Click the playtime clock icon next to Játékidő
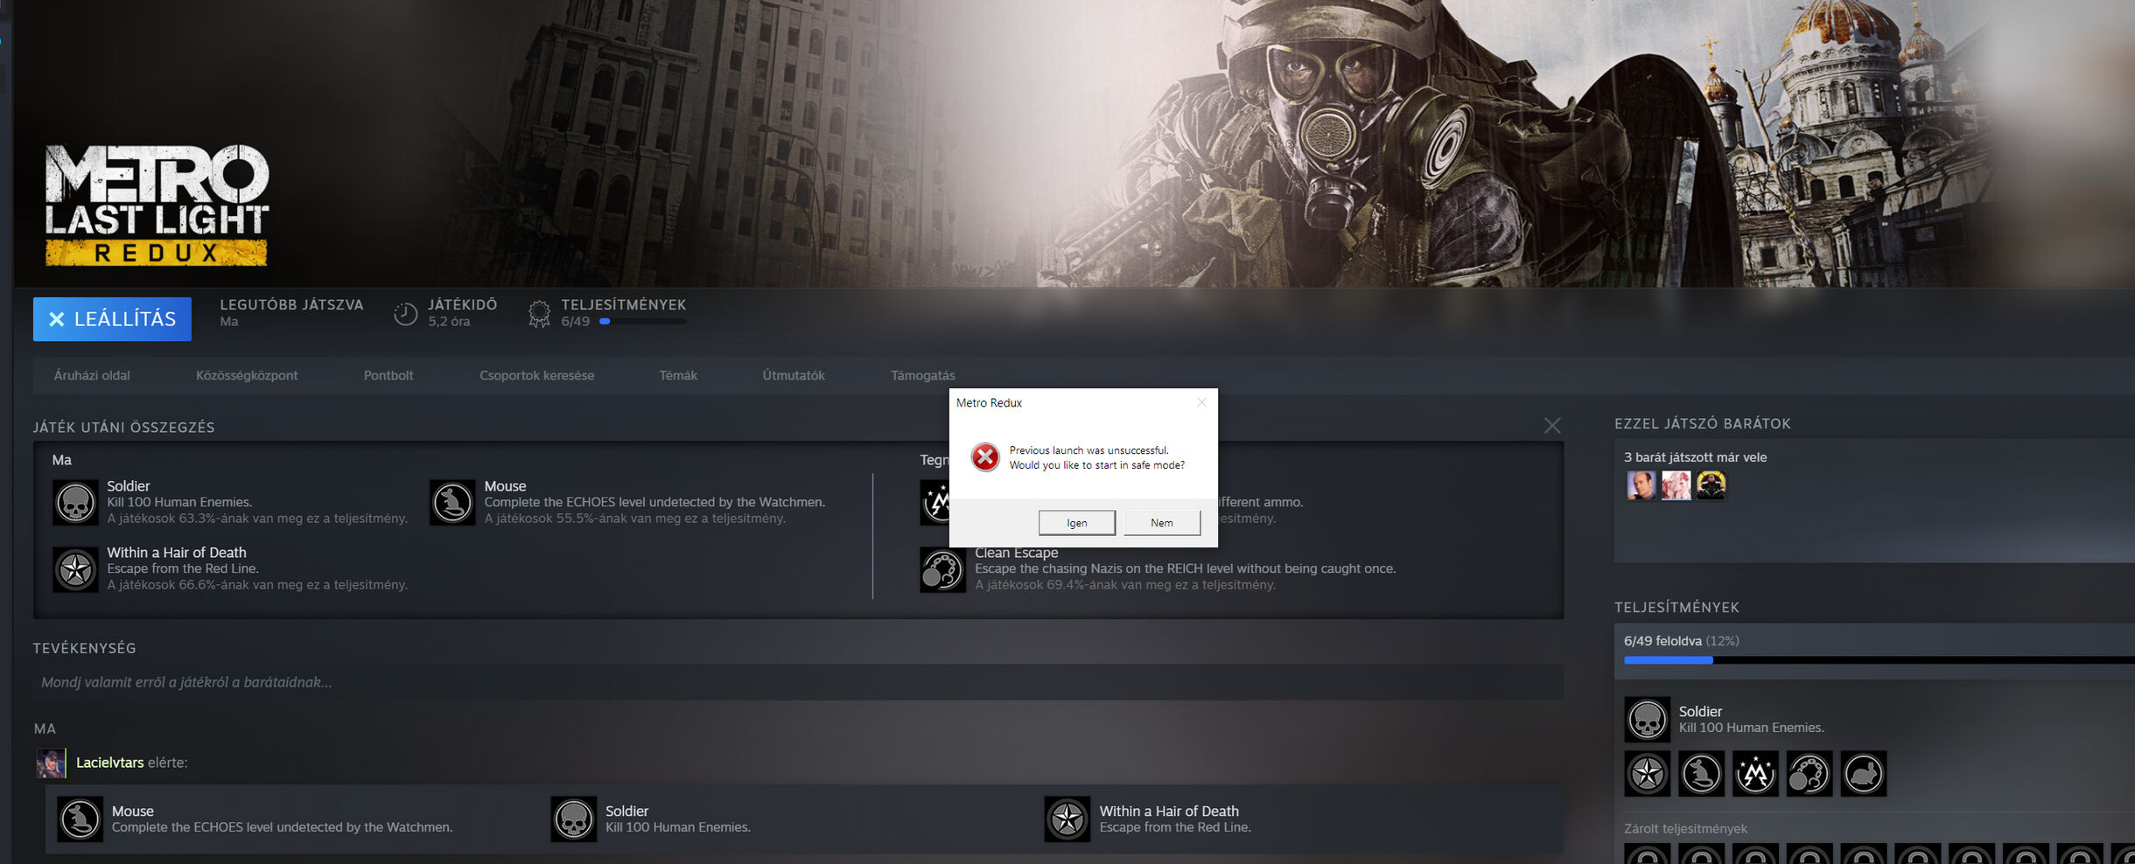Image resolution: width=2135 pixels, height=864 pixels. tap(405, 314)
